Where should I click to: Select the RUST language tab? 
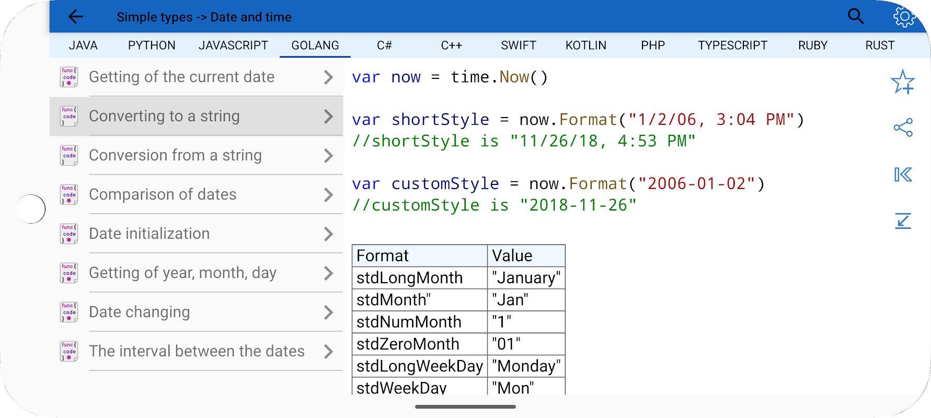pos(880,45)
